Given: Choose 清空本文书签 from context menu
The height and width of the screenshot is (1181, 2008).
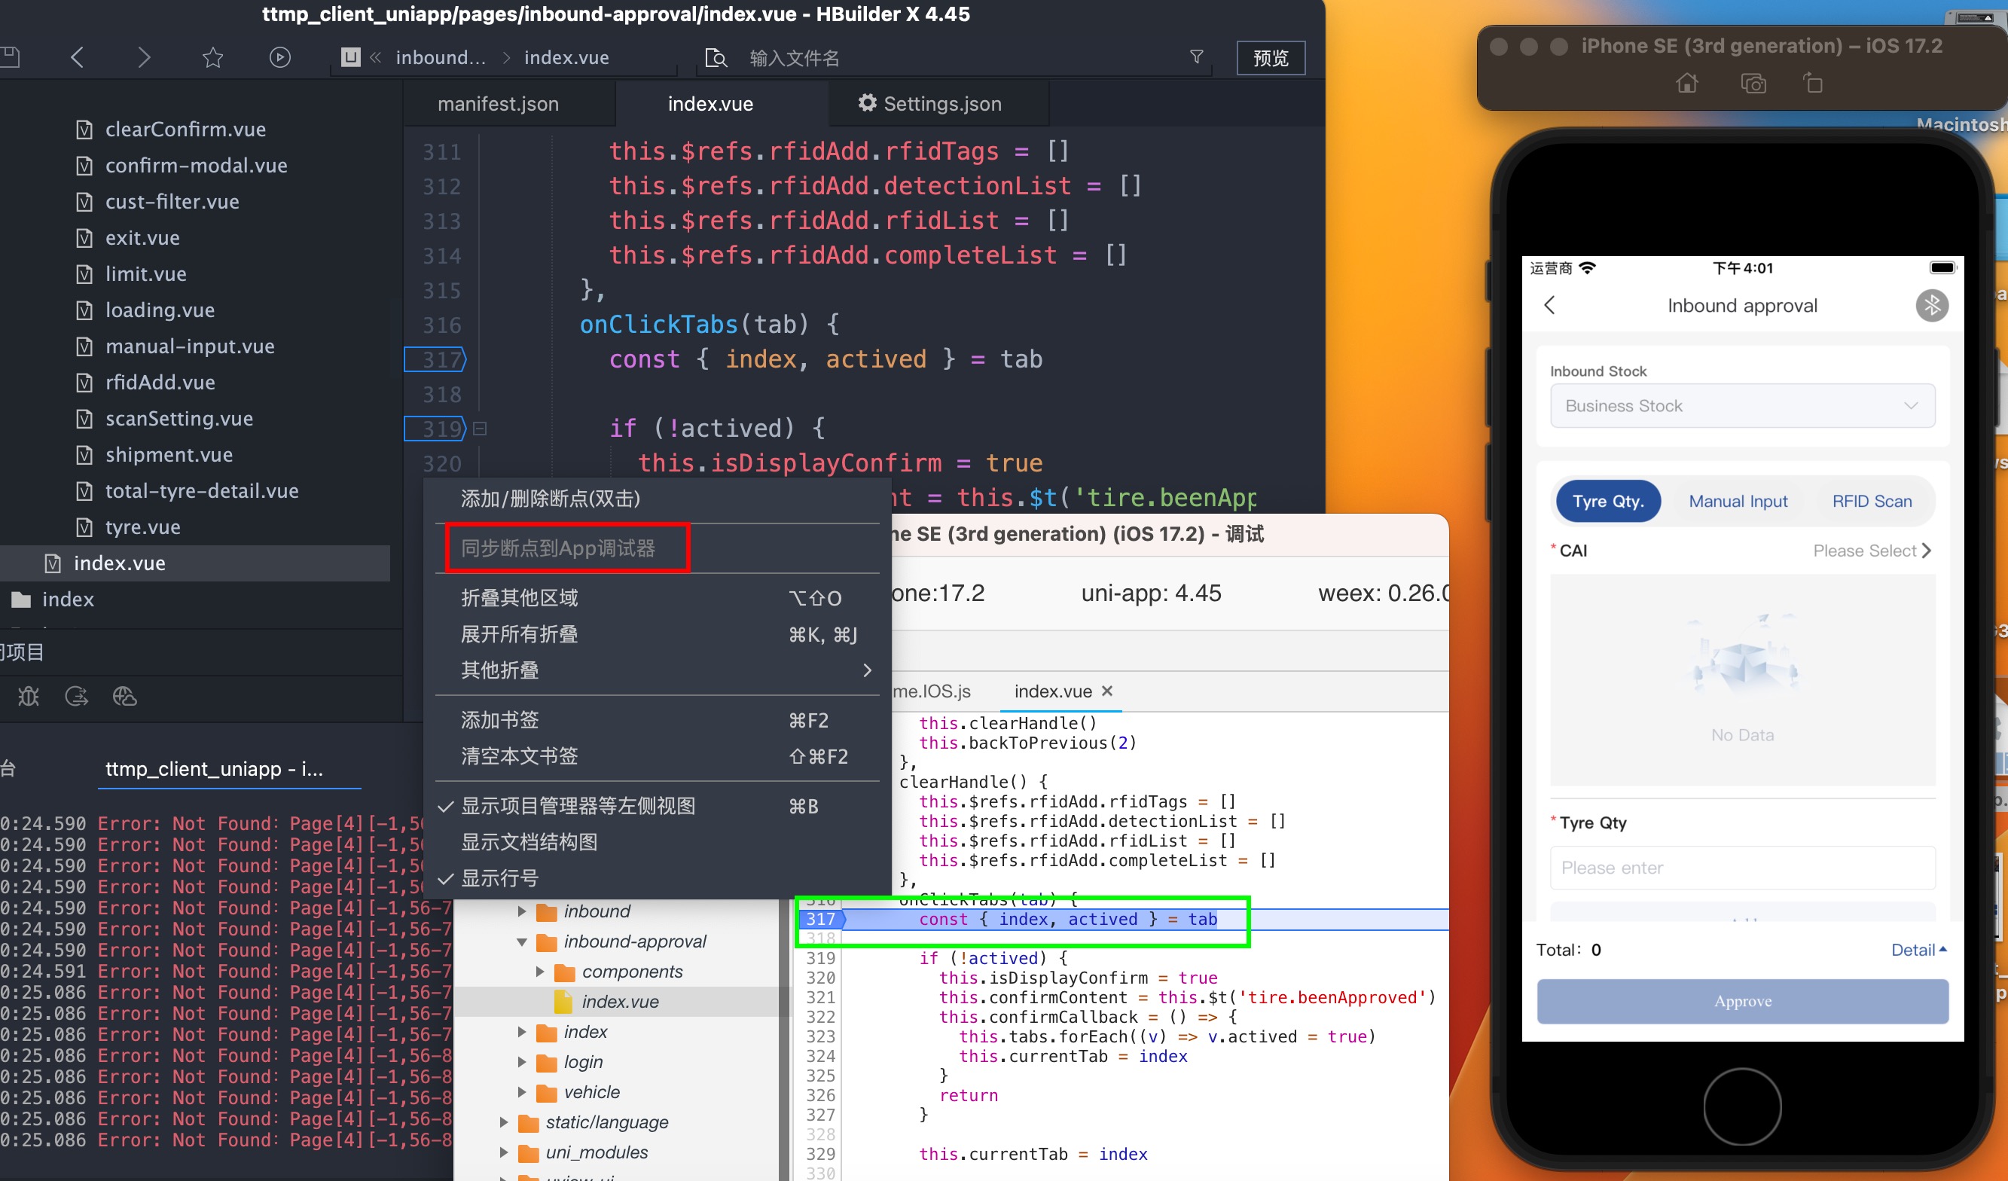Looking at the screenshot, I should [x=658, y=756].
